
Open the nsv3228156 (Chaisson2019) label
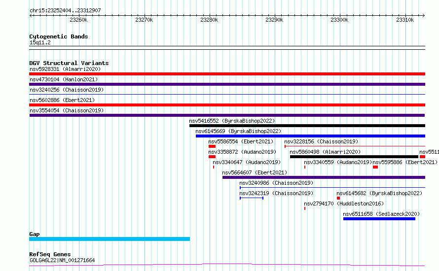321,141
